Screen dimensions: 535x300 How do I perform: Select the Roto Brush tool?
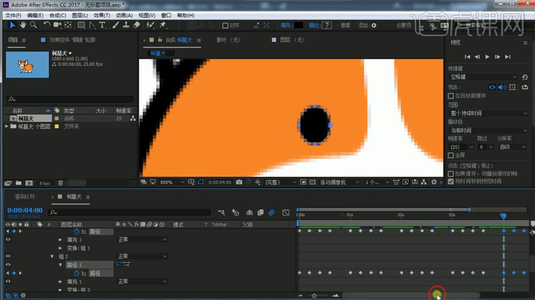[150, 25]
